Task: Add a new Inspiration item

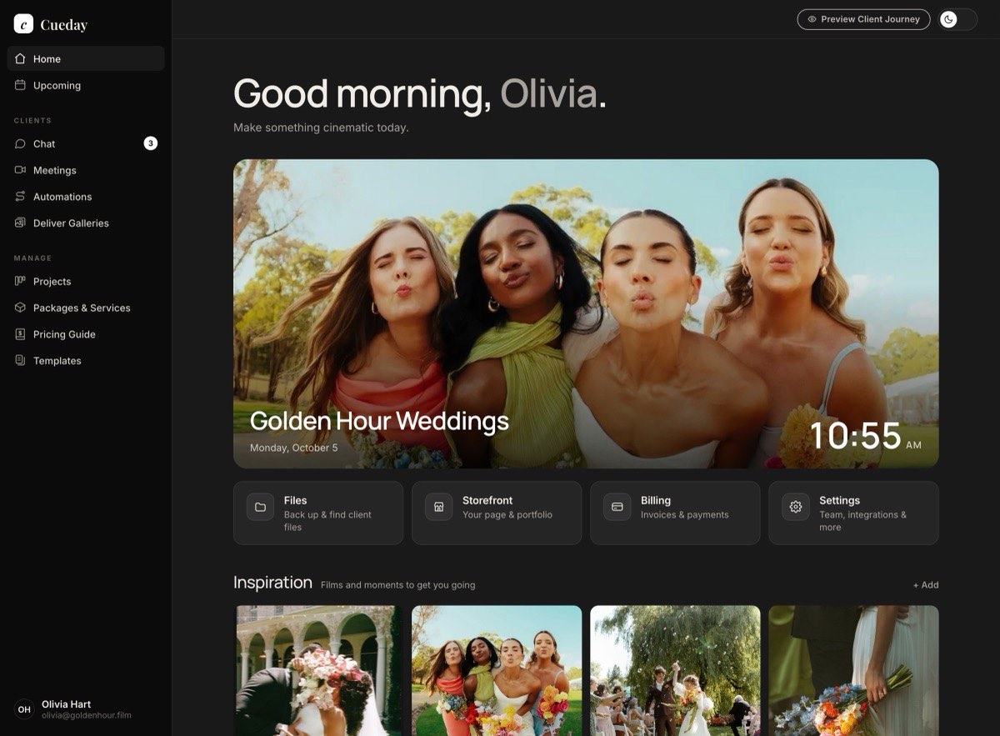Action: [926, 585]
